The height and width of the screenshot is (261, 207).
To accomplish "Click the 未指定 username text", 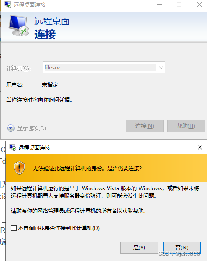I will (x=50, y=85).
